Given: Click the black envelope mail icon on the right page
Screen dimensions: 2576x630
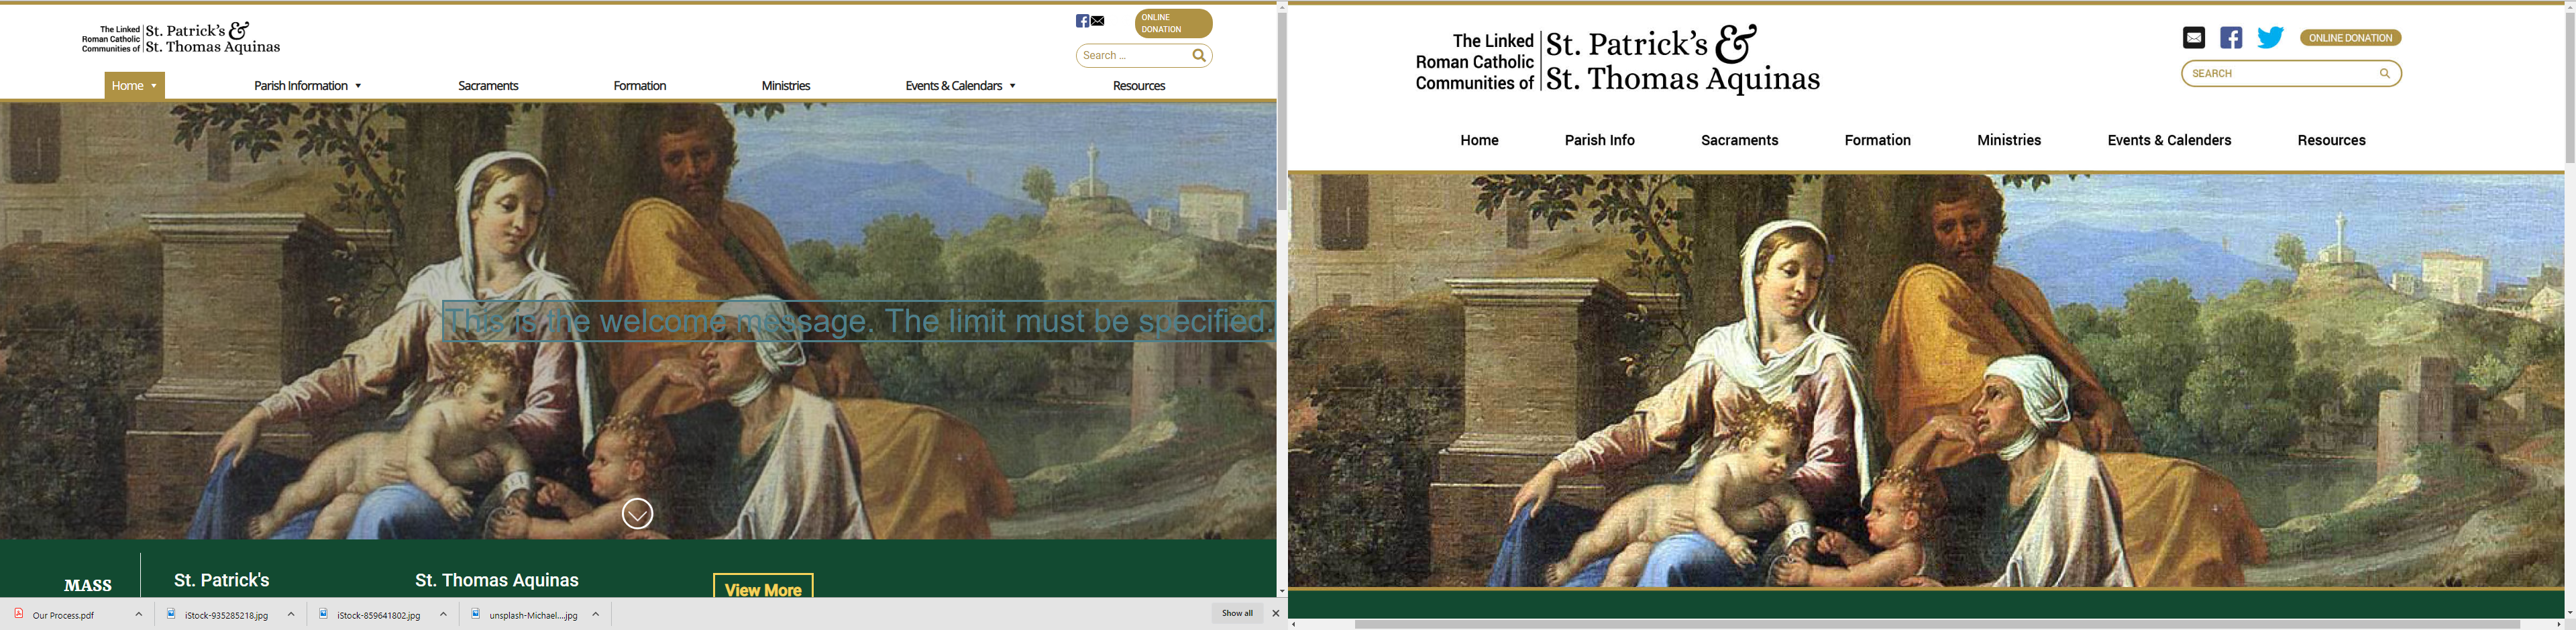Looking at the screenshot, I should pos(2193,38).
